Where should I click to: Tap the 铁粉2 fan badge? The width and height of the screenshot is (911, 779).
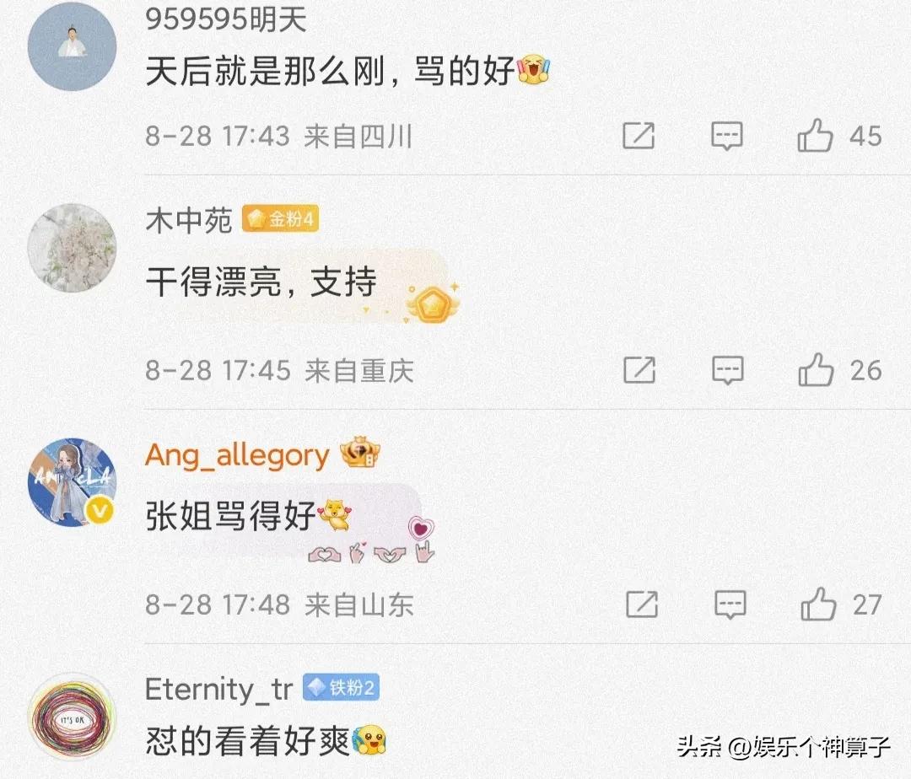341,688
